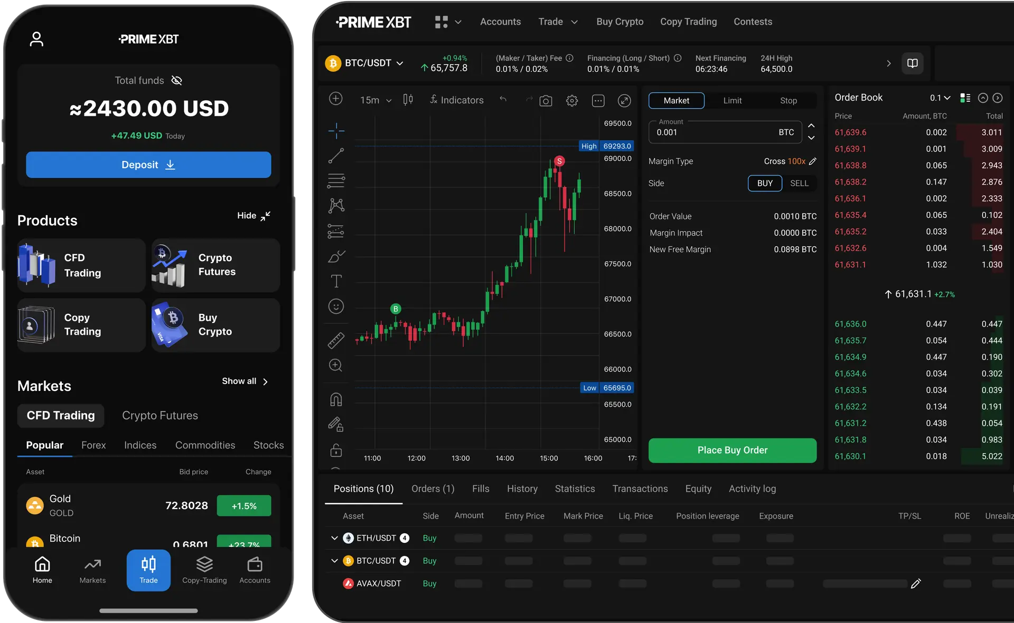Switch to the History tab in positions panel
Viewport: 1014px width, 623px height.
(522, 488)
